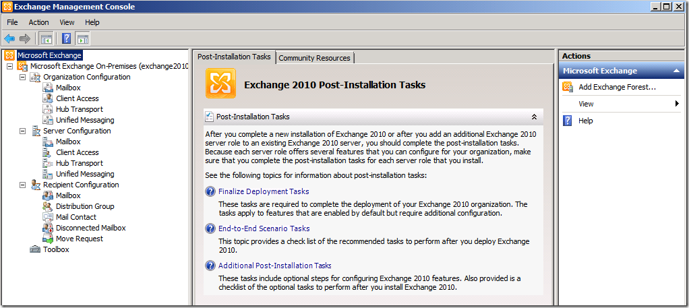This screenshot has width=689, height=308.
Task: Click Additional Post-Installation Tasks question icon
Action: coord(210,266)
